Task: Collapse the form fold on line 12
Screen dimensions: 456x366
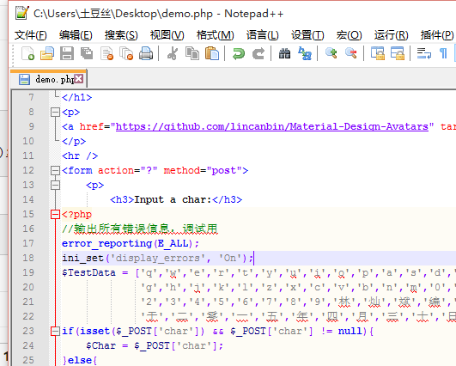Action: [55, 170]
